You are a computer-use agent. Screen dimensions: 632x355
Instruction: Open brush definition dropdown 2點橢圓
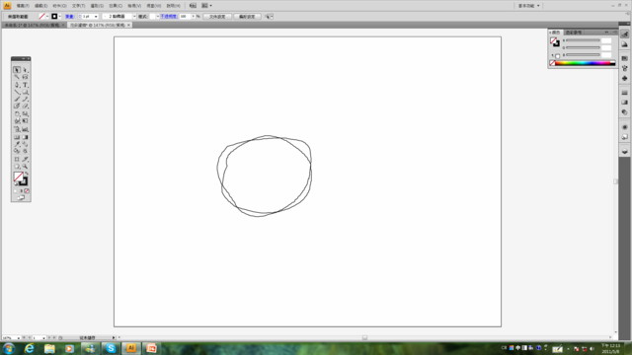134,17
